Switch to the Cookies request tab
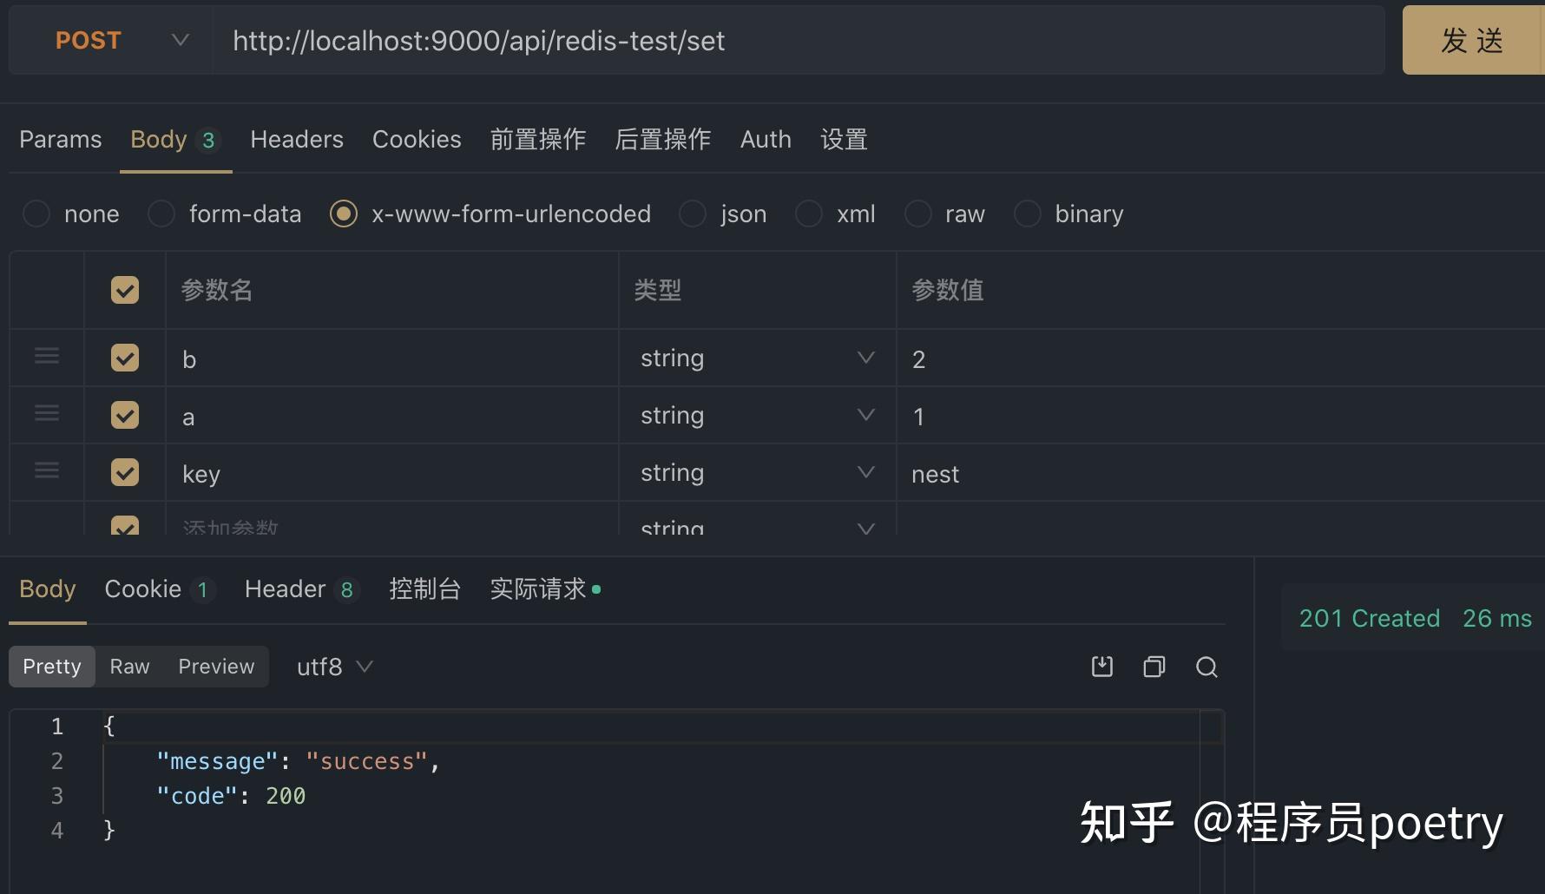Viewport: 1545px width, 894px height. pos(416,139)
